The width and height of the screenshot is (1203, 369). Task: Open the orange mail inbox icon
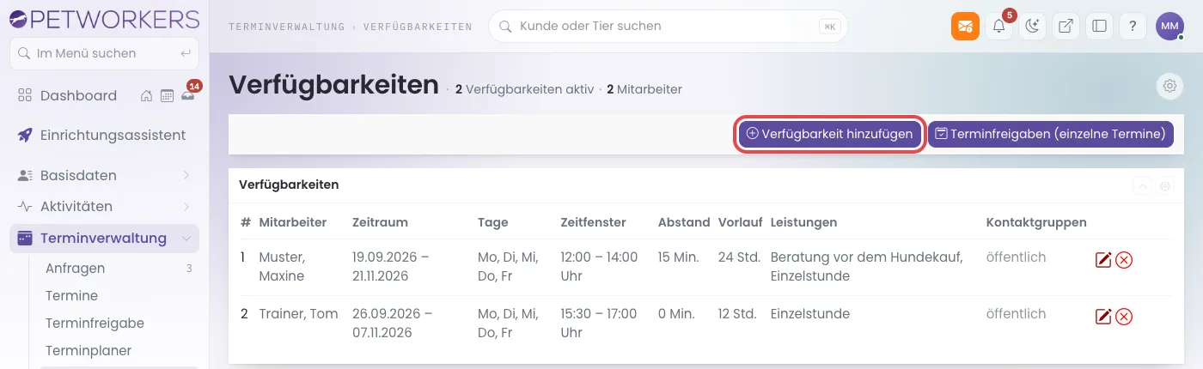tap(965, 26)
